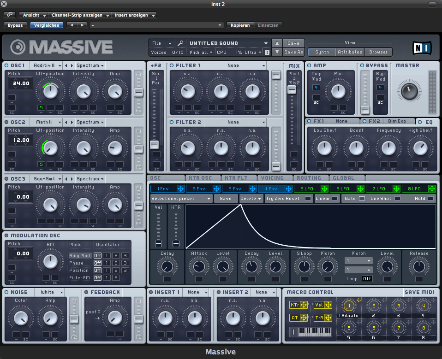This screenshot has height=359, width=442.
Task: Click the magnifying glass next to File menu
Action: pos(180,43)
